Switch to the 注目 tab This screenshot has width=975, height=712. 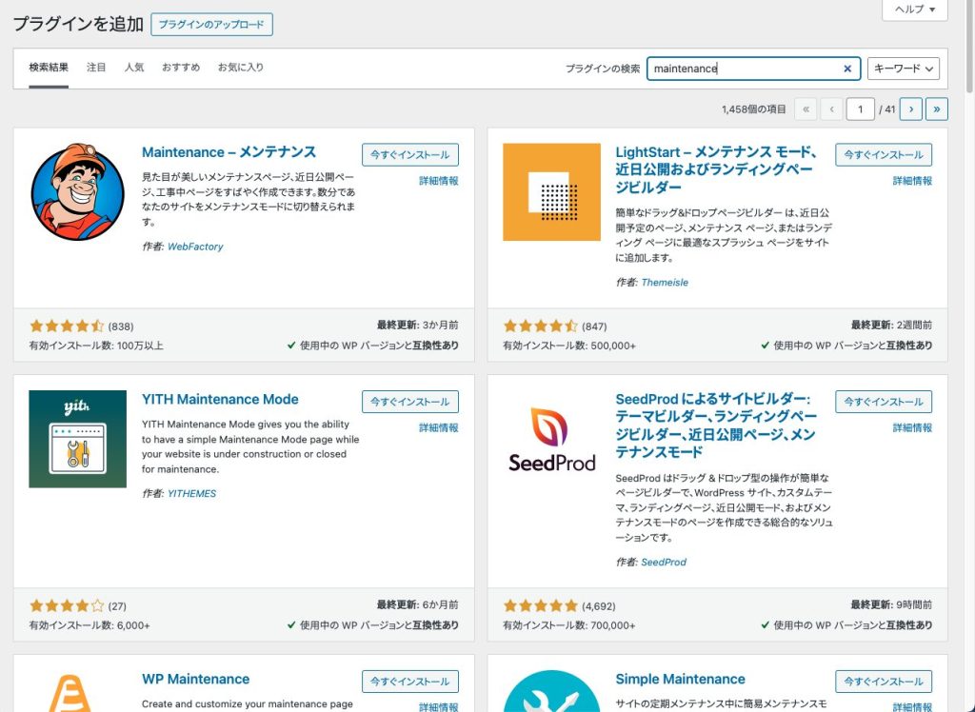[x=96, y=68]
